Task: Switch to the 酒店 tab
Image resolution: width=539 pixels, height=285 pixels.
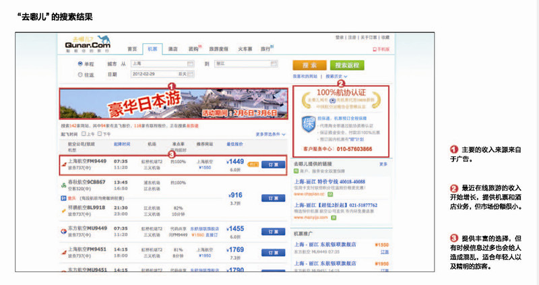Action: pos(172,49)
